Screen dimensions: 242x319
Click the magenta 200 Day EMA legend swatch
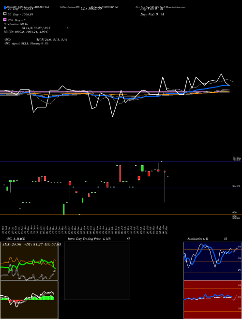(x=5, y=19)
